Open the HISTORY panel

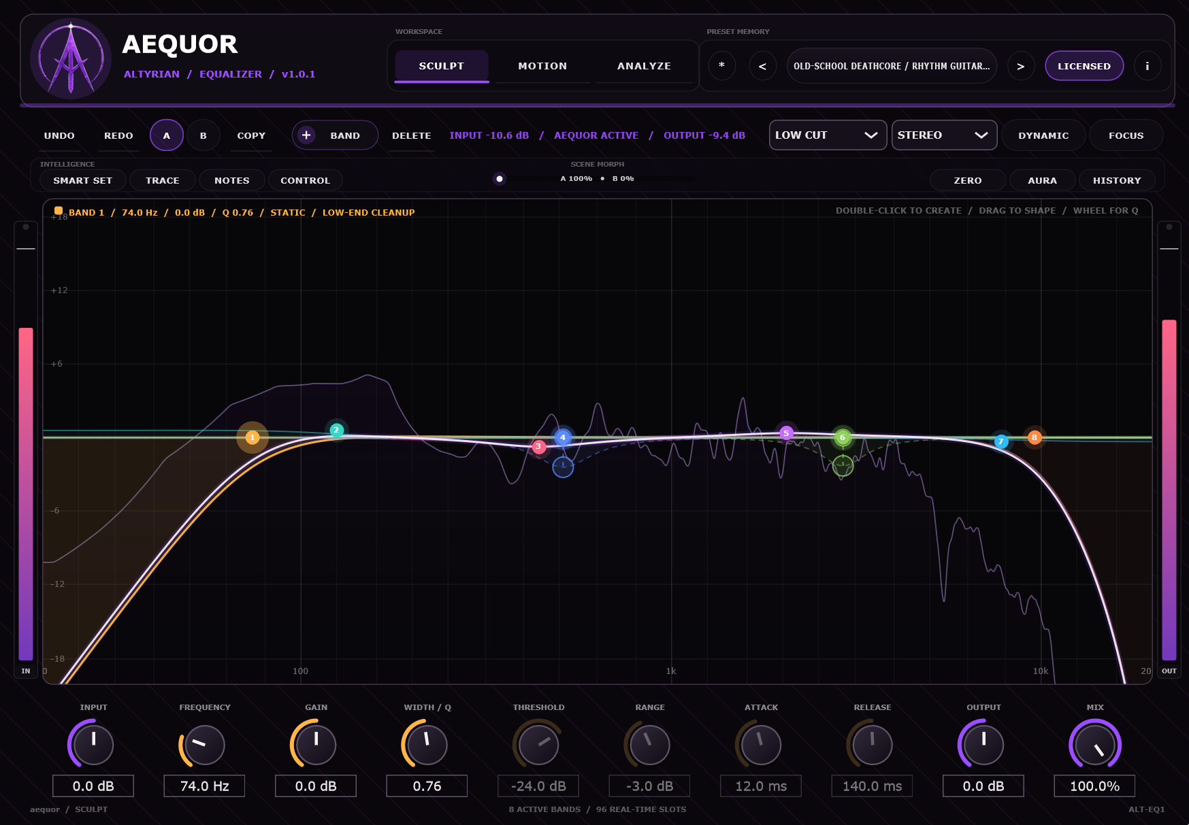[1117, 180]
